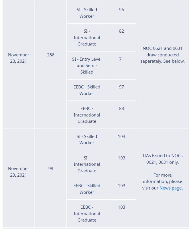Select the second SI - International Graduate cell

[87, 164]
